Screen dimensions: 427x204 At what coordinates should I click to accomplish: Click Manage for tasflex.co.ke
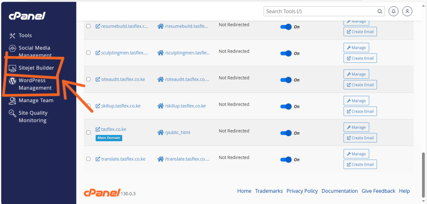point(356,127)
